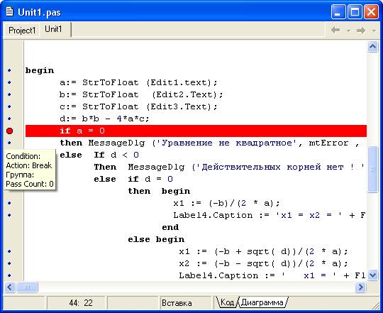The height and width of the screenshot is (313, 383).
Task: Set breakpoint at gutter dot beside 'begin'
Action: point(9,70)
